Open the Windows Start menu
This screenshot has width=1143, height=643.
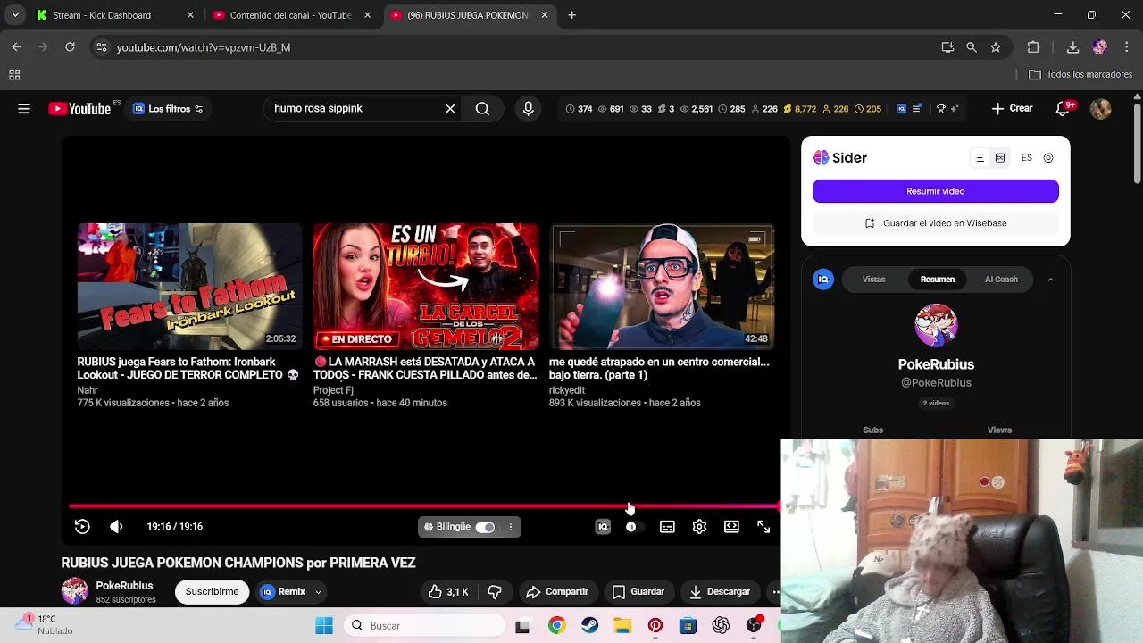[x=324, y=626]
